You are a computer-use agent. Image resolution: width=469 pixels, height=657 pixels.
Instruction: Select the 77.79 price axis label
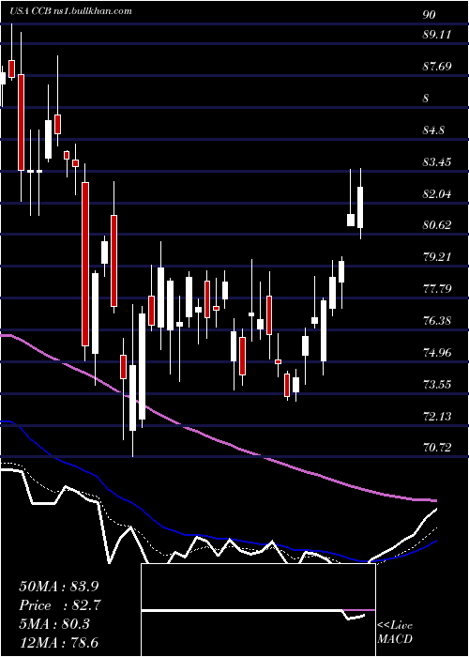[437, 289]
